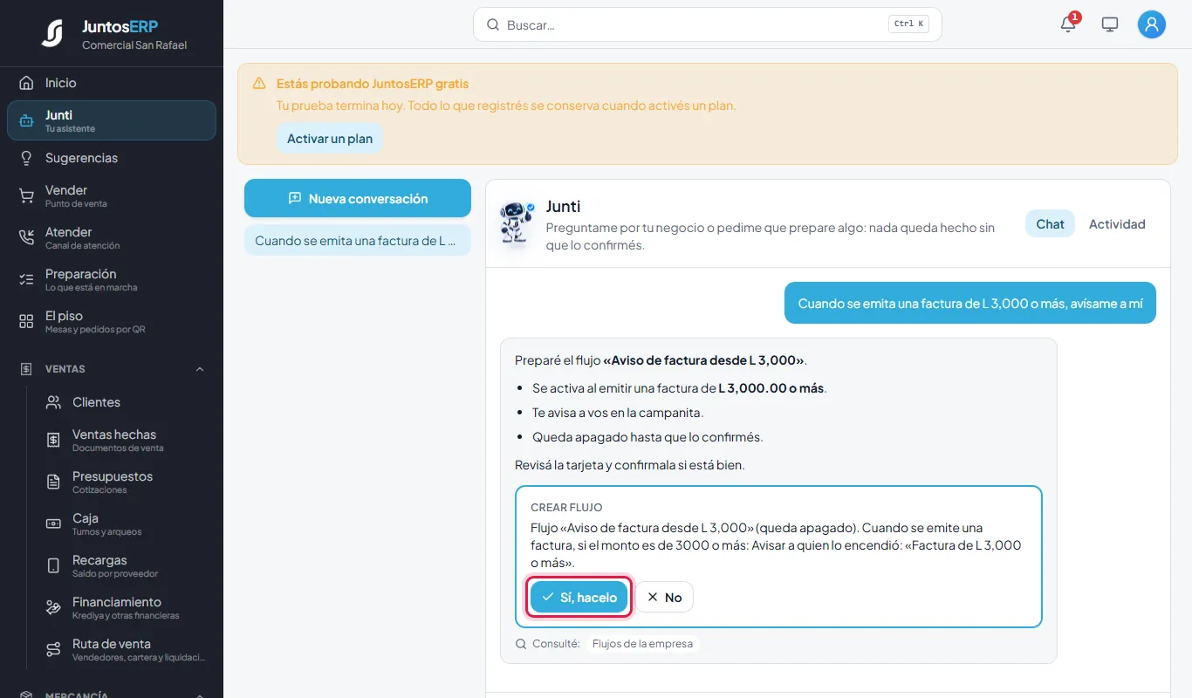Click the Ruta de venta route icon
1192x698 pixels.
(x=53, y=650)
